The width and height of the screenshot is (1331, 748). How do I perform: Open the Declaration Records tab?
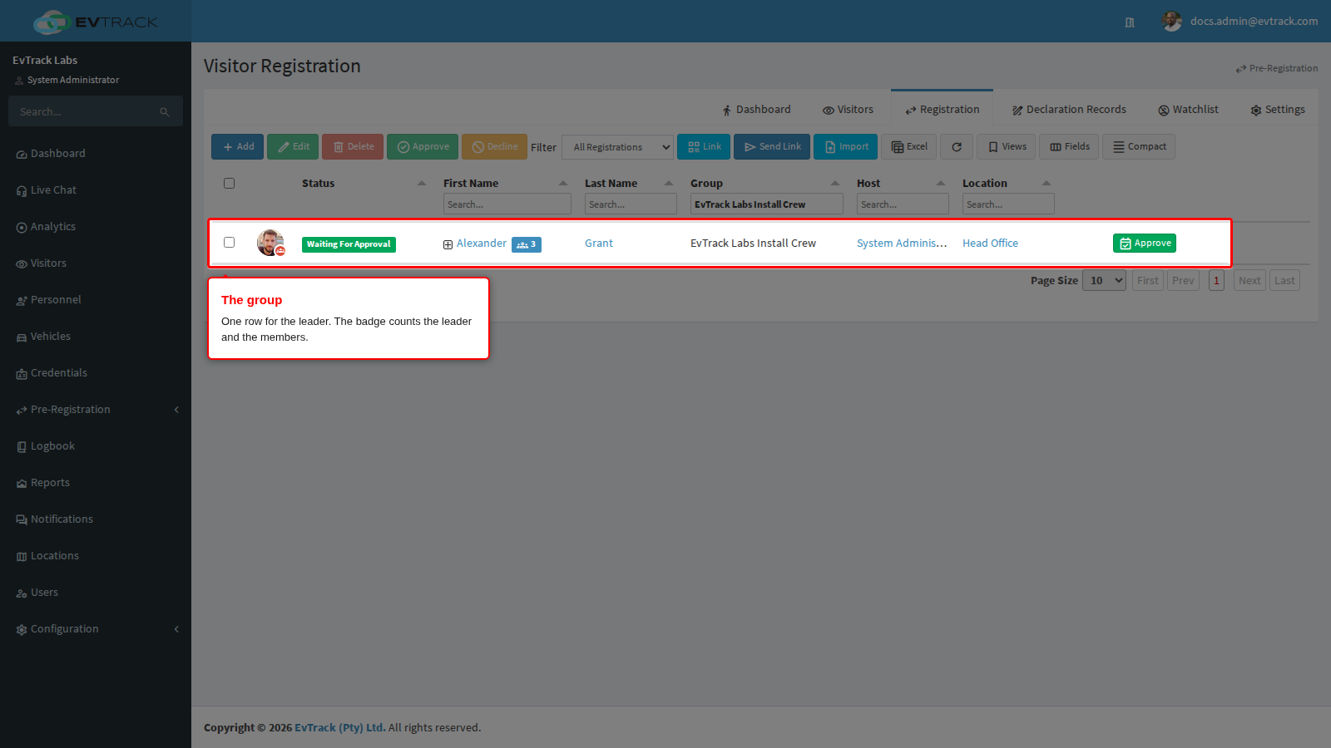pyautogui.click(x=1069, y=110)
